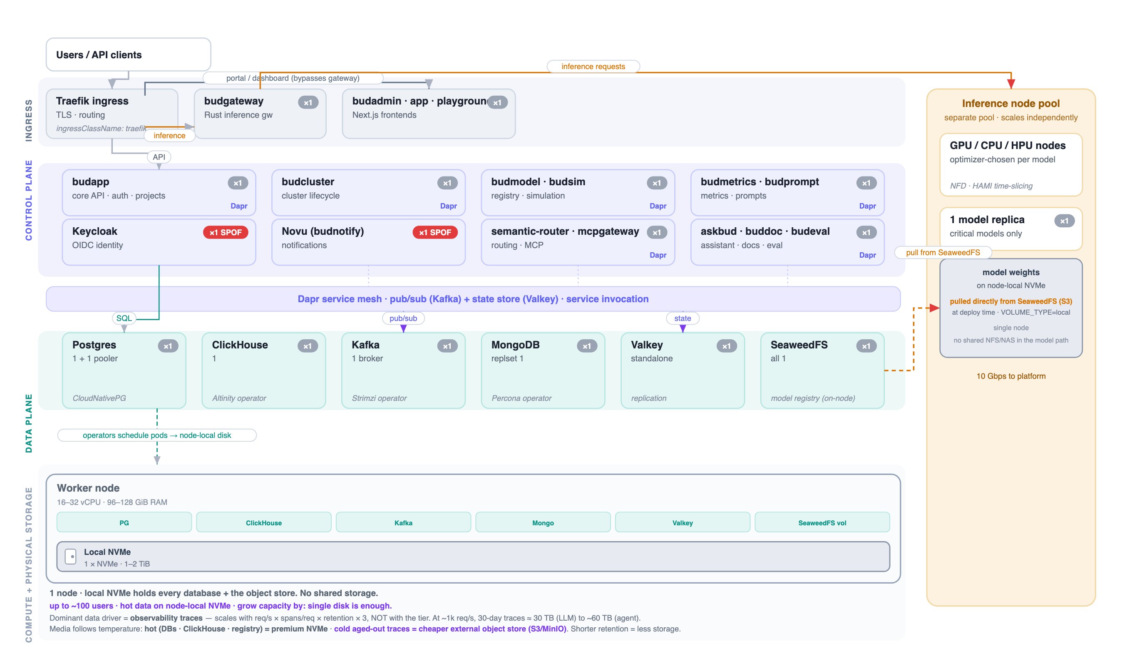This screenshot has width=1132, height=666.
Task: Click the portal / dashboard (bypasses gateway) label
Action: [x=293, y=78]
